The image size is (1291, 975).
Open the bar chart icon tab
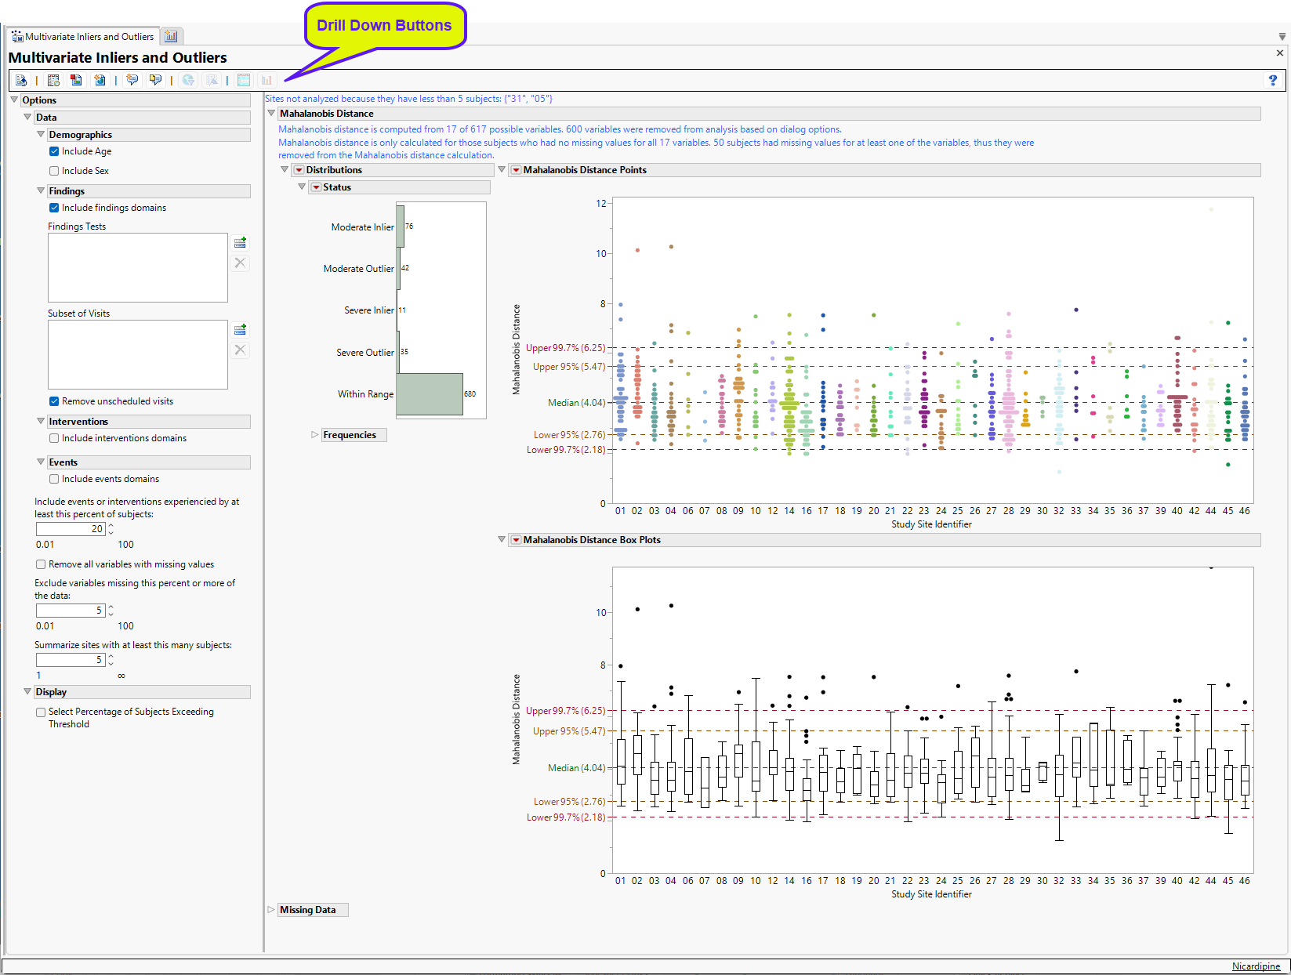pos(171,36)
